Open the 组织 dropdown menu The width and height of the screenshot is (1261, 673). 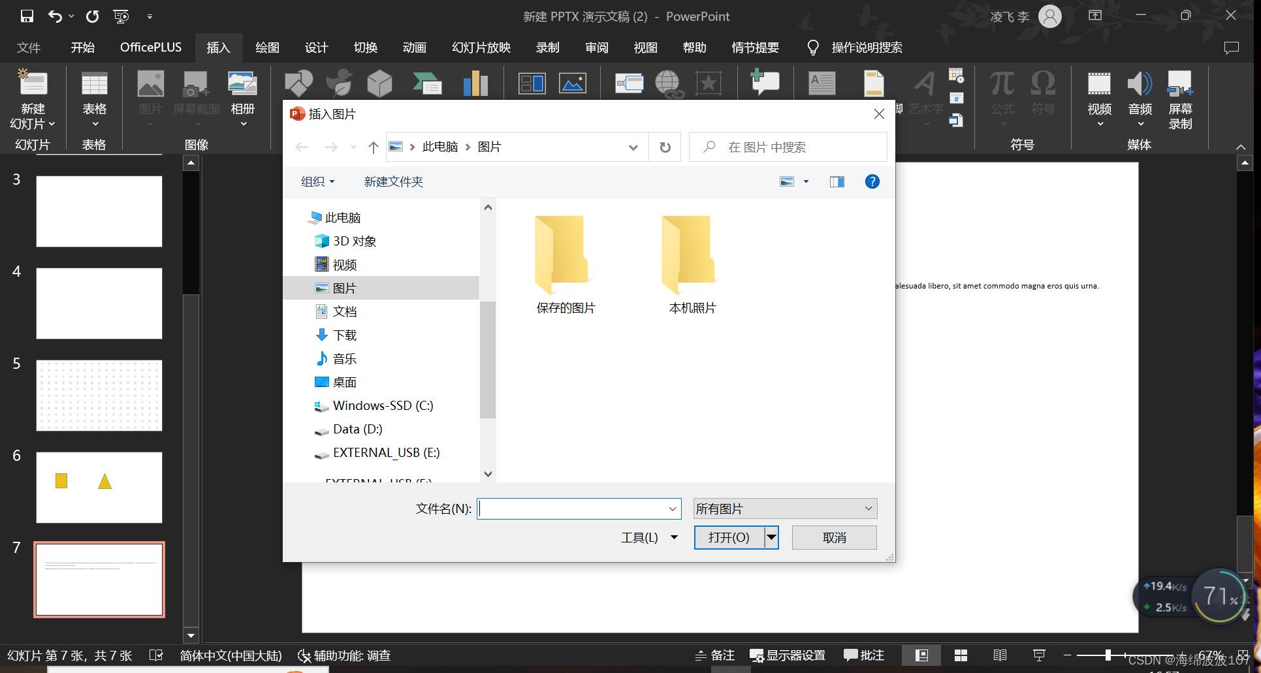pos(317,181)
